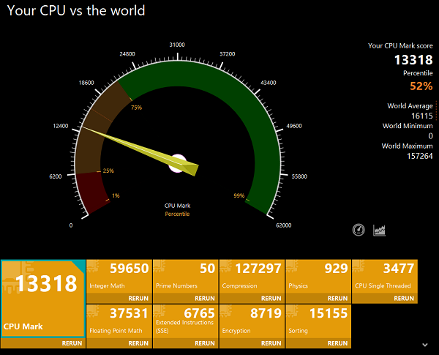Screen dimensions: 439x355
Task: Click the orange Percentile label under gauge
Action: coord(177,214)
